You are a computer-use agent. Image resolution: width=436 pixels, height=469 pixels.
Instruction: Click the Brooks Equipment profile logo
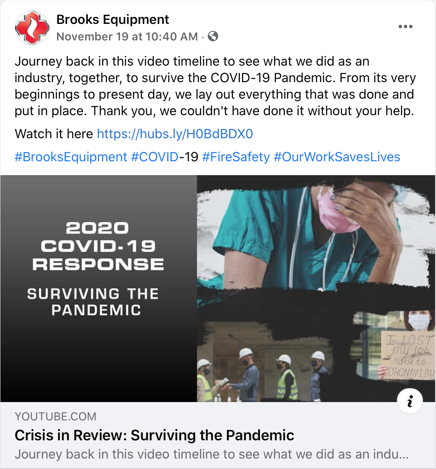32,28
